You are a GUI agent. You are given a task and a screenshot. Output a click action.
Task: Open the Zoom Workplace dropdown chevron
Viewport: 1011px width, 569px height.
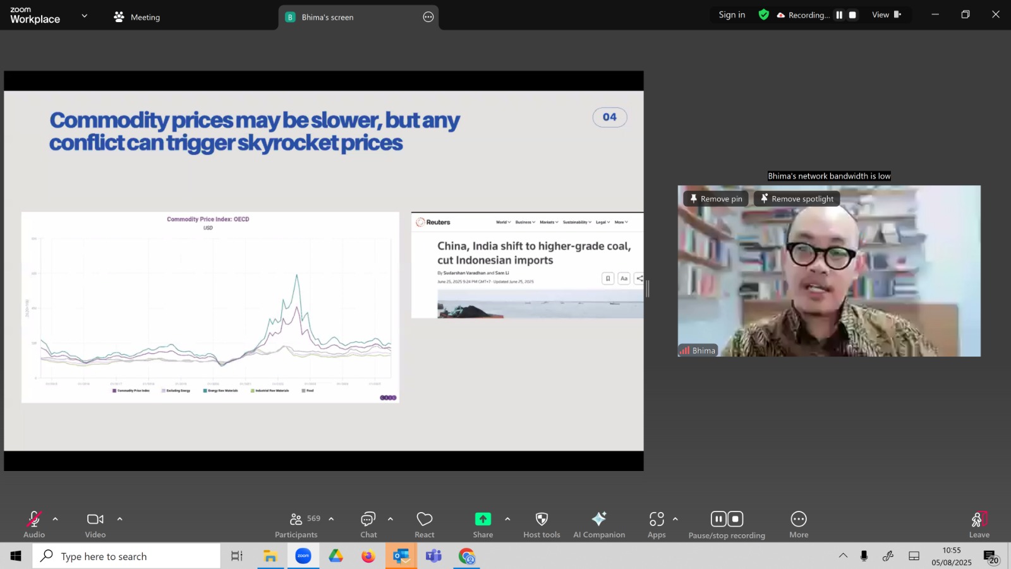(85, 16)
